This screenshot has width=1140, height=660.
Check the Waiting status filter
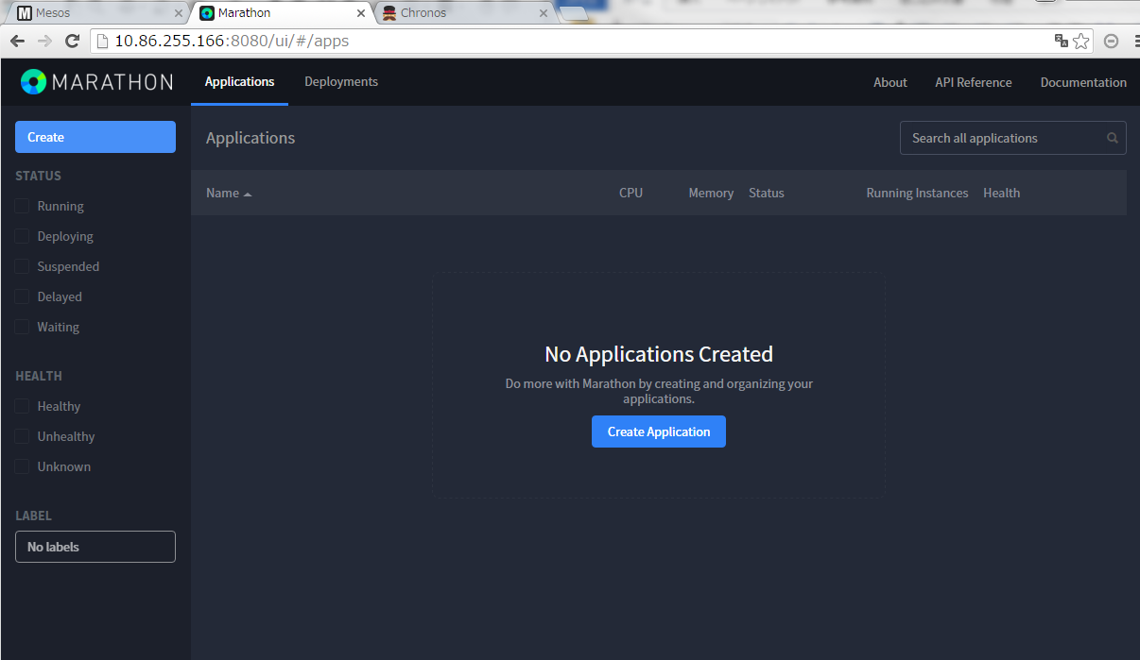(x=22, y=327)
